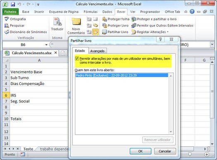Open the Name Box dropdown arrow
This screenshot has height=160, width=217.
pos(46,45)
